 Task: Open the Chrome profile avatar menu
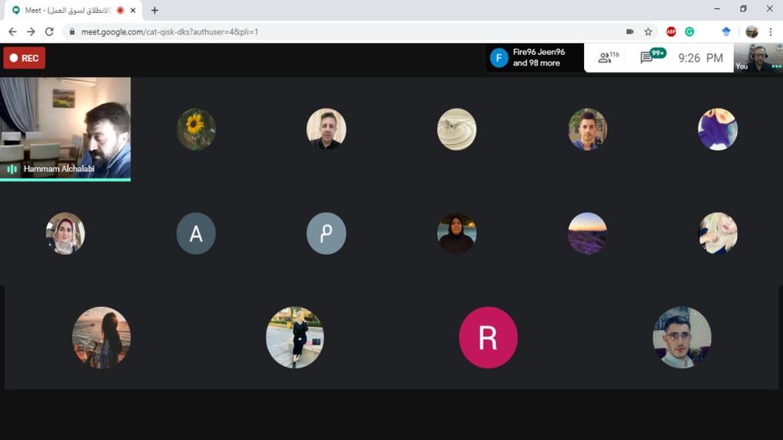(x=752, y=31)
